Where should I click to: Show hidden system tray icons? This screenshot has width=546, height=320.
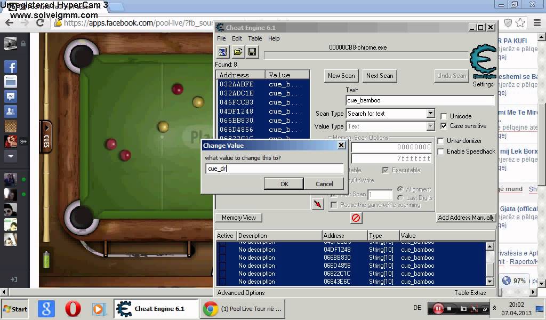(494, 308)
